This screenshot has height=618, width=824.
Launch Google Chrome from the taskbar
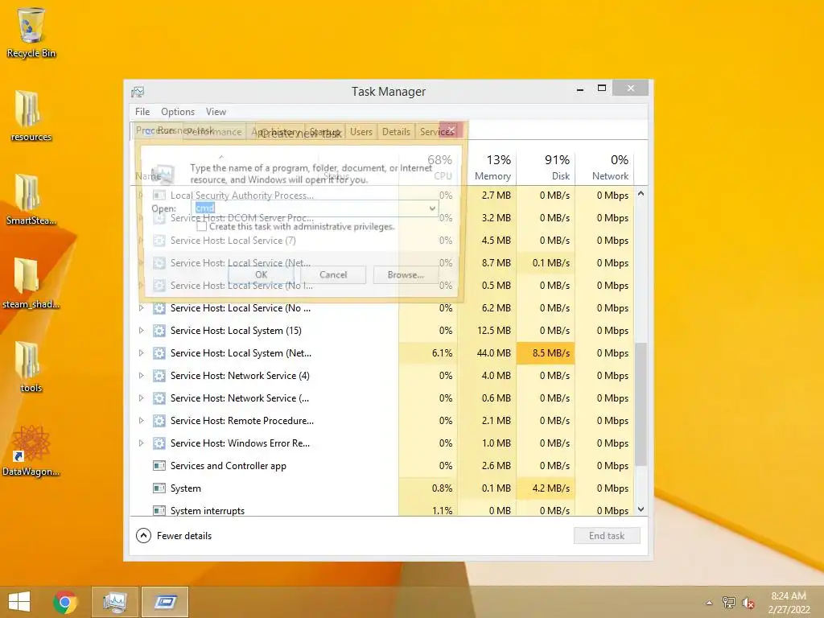(65, 602)
